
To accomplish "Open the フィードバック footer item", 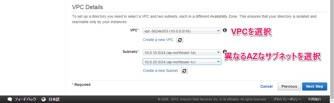I will [x=25, y=99].
